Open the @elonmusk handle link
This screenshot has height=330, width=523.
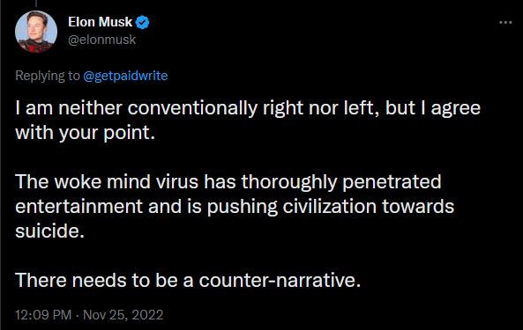pyautogui.click(x=101, y=40)
